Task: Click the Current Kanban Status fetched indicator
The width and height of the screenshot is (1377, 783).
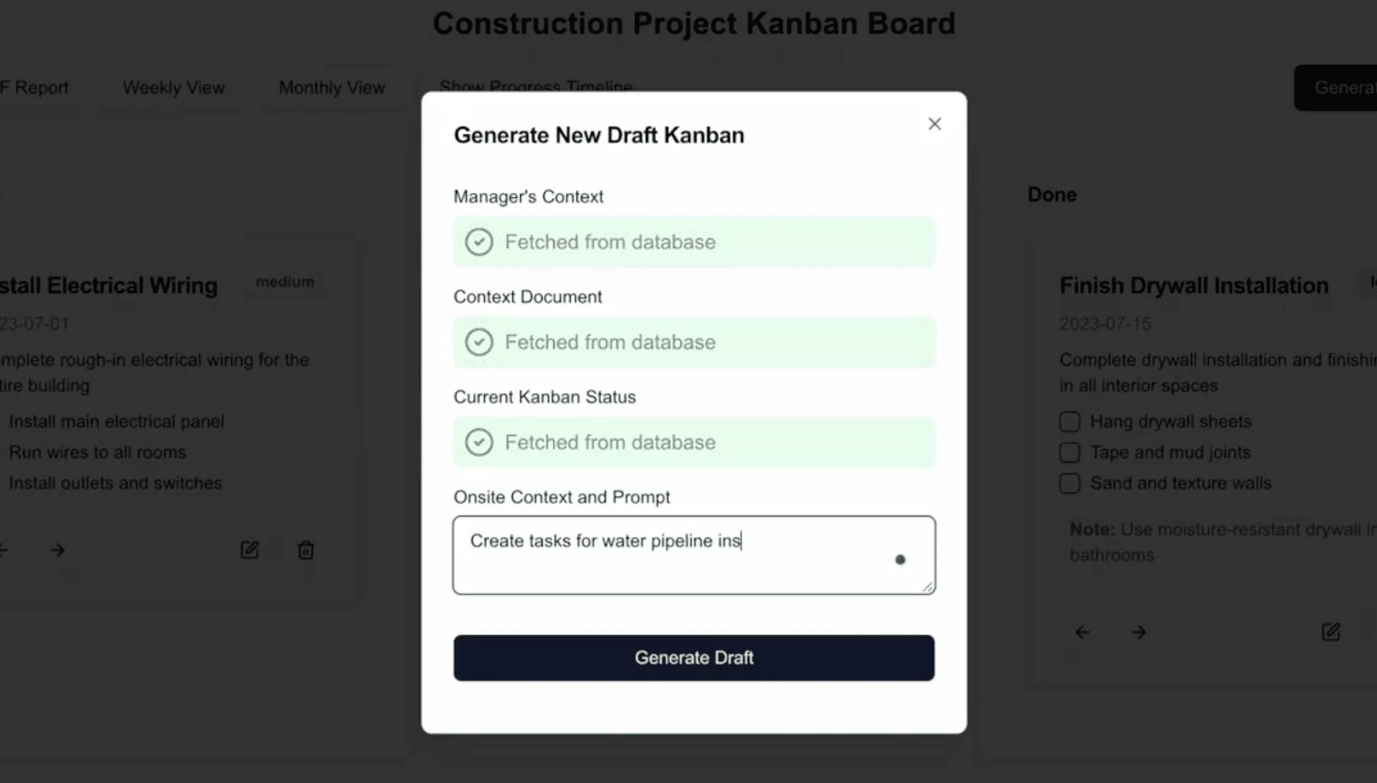Action: [x=479, y=441]
